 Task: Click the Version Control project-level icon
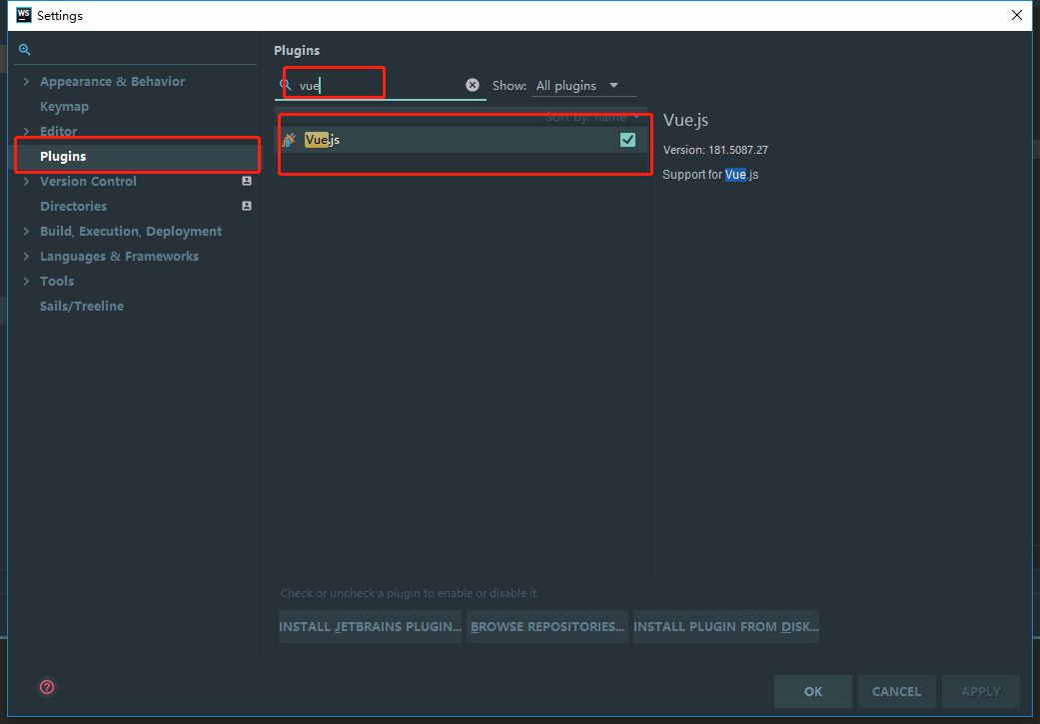point(247,181)
